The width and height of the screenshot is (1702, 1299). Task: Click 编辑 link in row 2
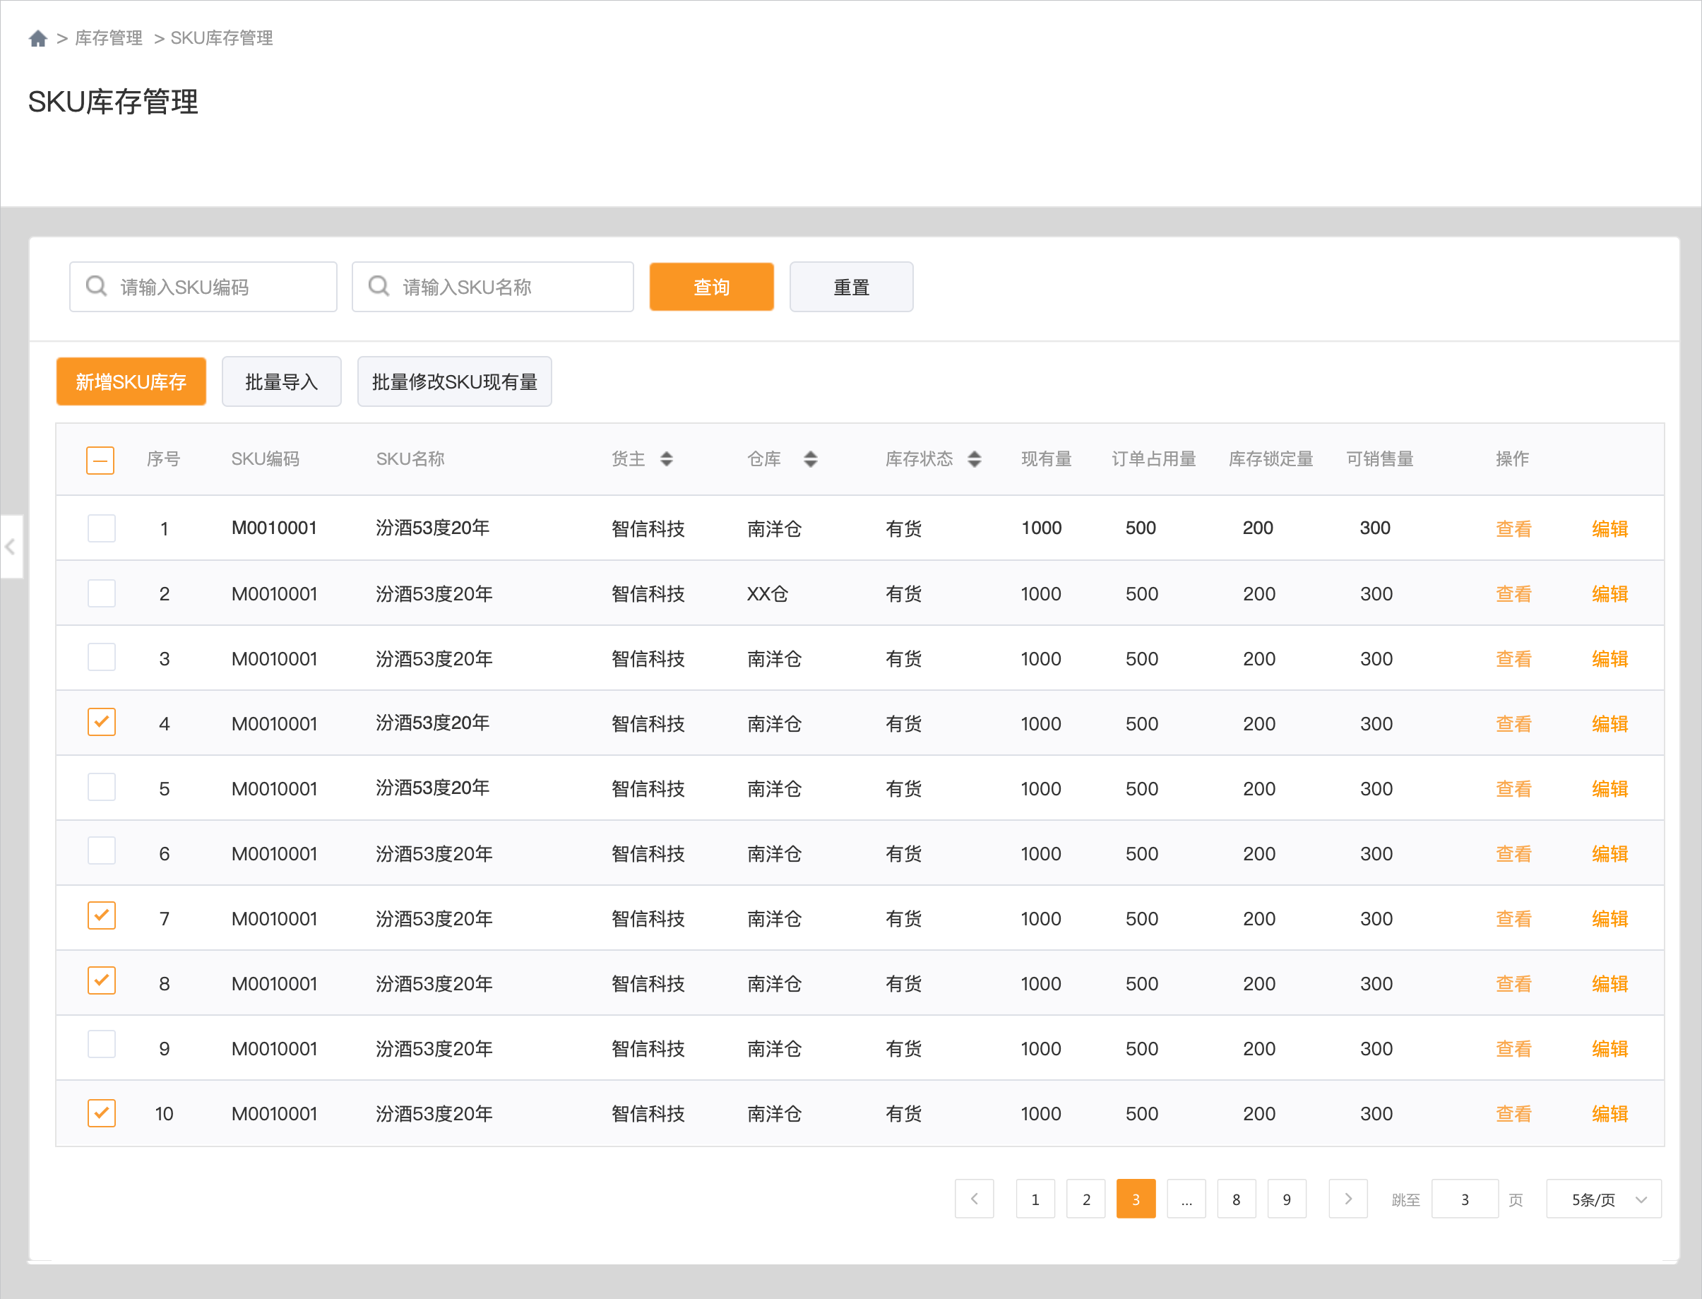pyautogui.click(x=1610, y=594)
